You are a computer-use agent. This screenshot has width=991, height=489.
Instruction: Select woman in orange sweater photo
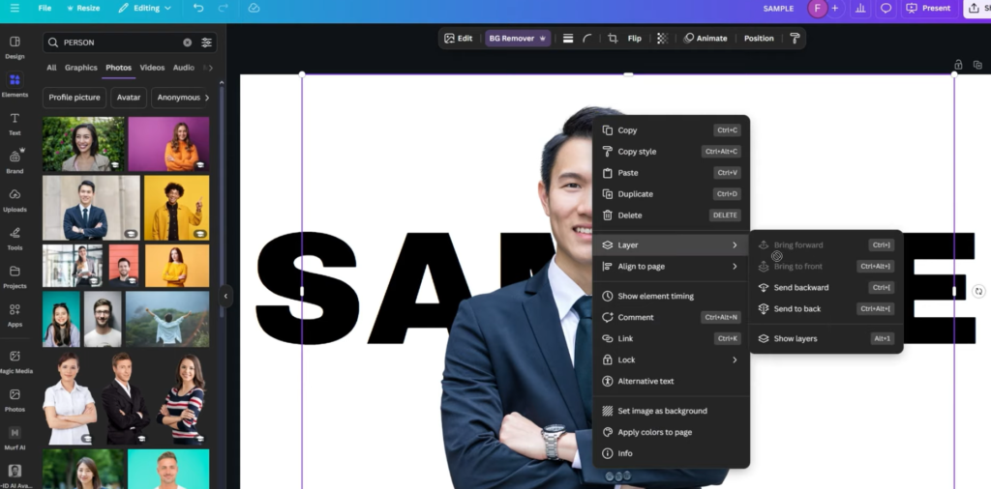tap(168, 144)
